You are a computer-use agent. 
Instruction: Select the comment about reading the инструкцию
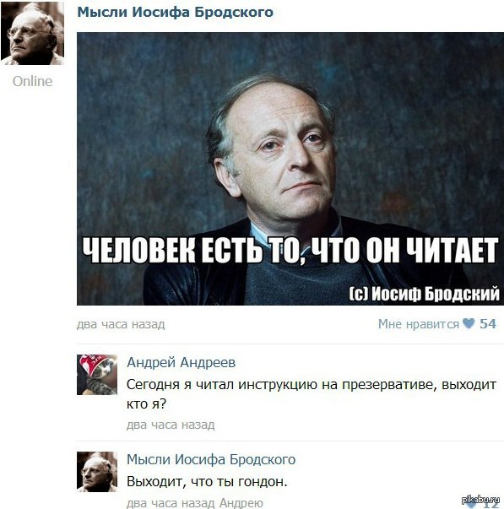click(312, 394)
